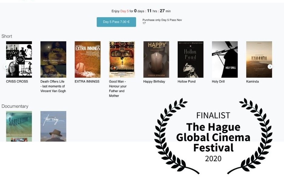Click the previous arrow in Short carousel

click(6, 67)
